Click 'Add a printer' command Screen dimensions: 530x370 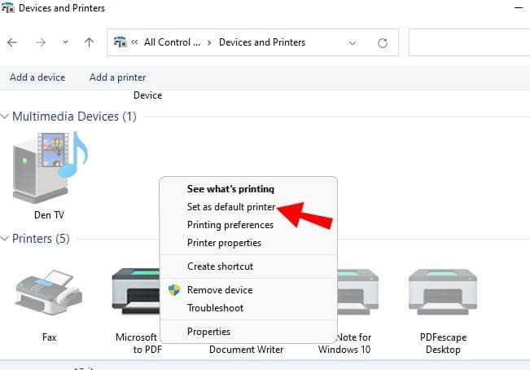[117, 77]
